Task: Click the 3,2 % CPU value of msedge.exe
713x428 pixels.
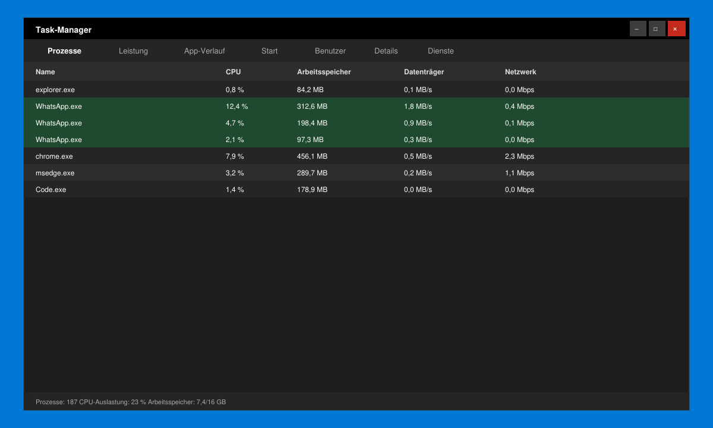Action: pos(235,173)
